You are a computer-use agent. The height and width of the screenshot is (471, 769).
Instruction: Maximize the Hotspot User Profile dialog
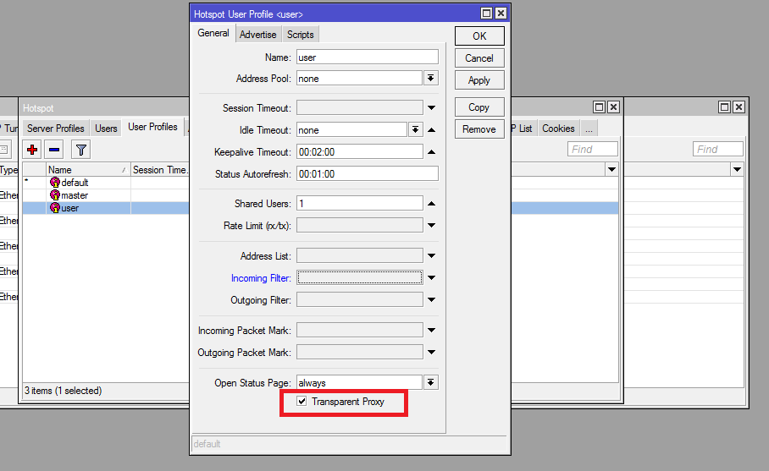coord(486,14)
